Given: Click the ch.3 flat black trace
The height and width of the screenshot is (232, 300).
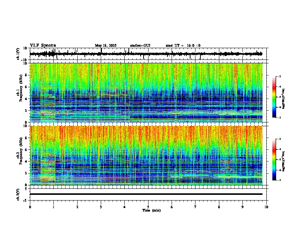Looking at the screenshot, I should 146,194.
